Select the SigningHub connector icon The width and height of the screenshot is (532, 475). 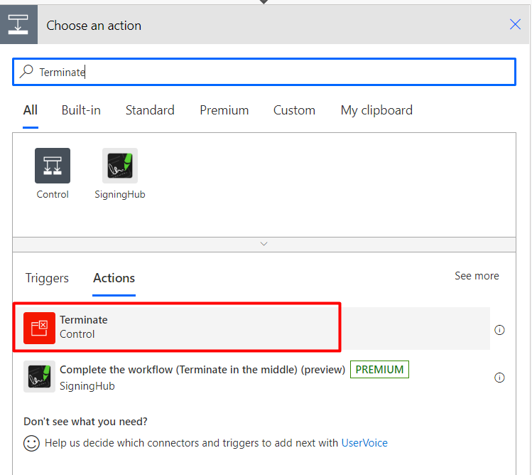(x=120, y=166)
